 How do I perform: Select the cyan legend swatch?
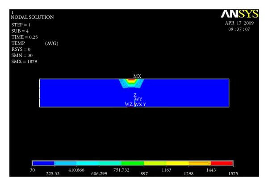click(88, 163)
